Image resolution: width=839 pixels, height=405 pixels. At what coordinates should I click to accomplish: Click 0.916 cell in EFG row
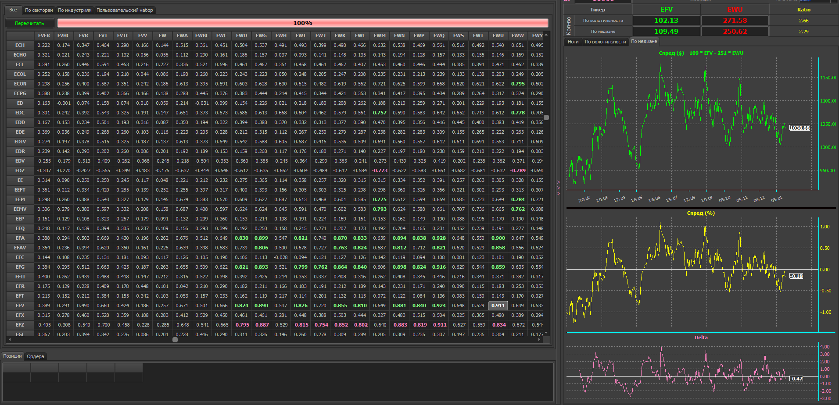click(439, 267)
